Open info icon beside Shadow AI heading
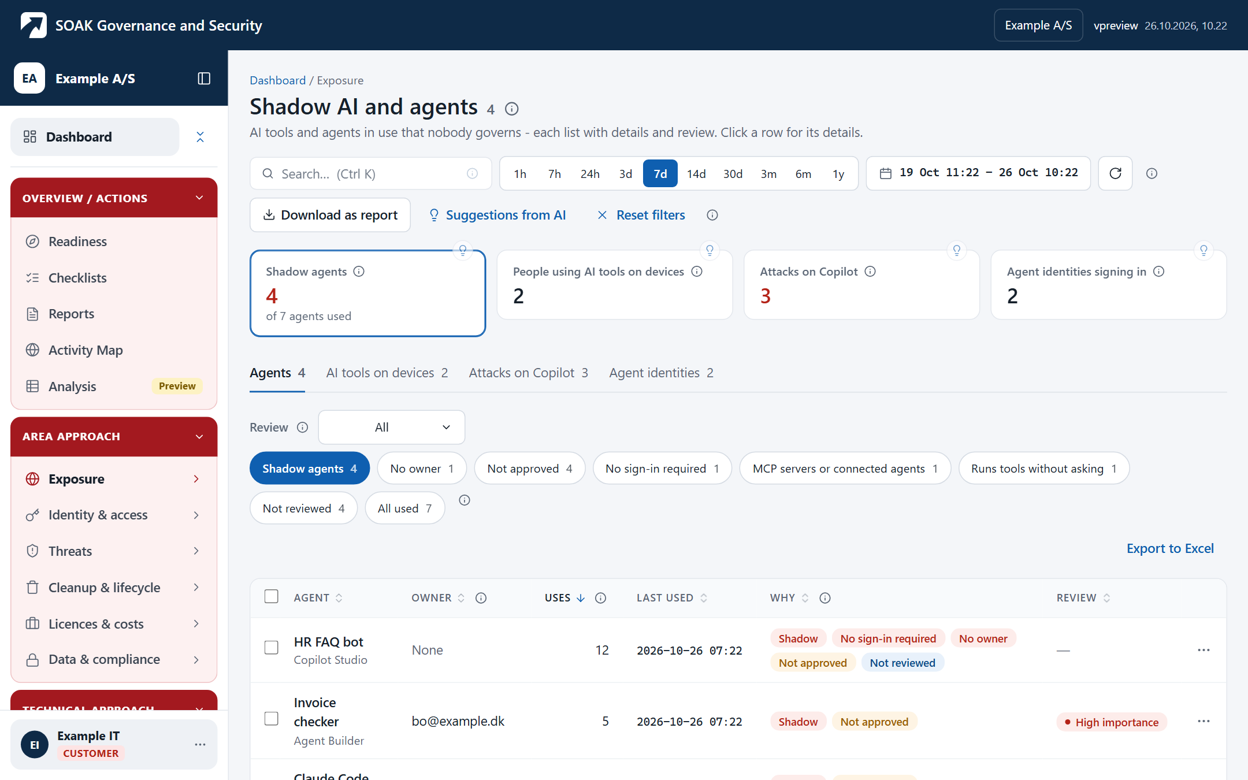The width and height of the screenshot is (1248, 780). (512, 109)
